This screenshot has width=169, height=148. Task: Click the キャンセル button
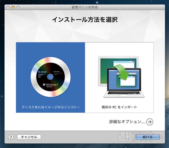(x=29, y=137)
